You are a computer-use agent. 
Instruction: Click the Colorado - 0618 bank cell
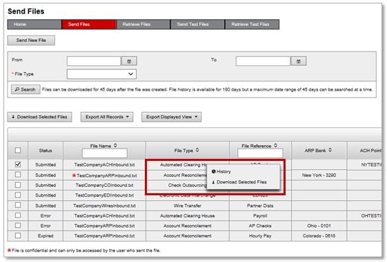(319, 236)
